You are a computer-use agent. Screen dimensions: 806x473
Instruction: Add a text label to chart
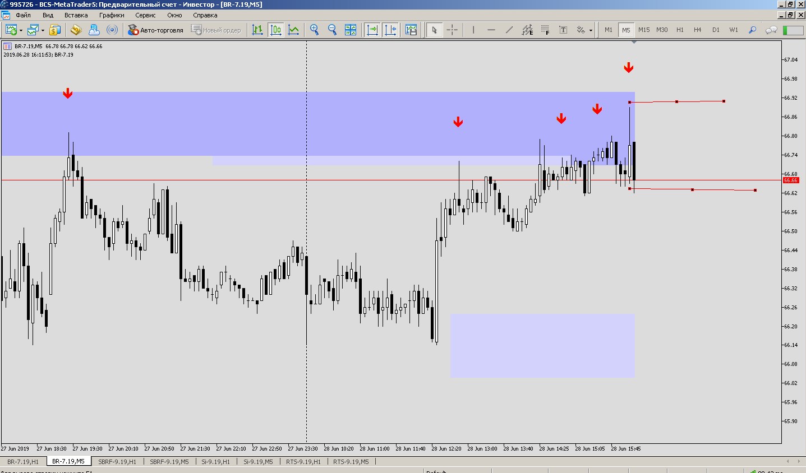click(563, 30)
